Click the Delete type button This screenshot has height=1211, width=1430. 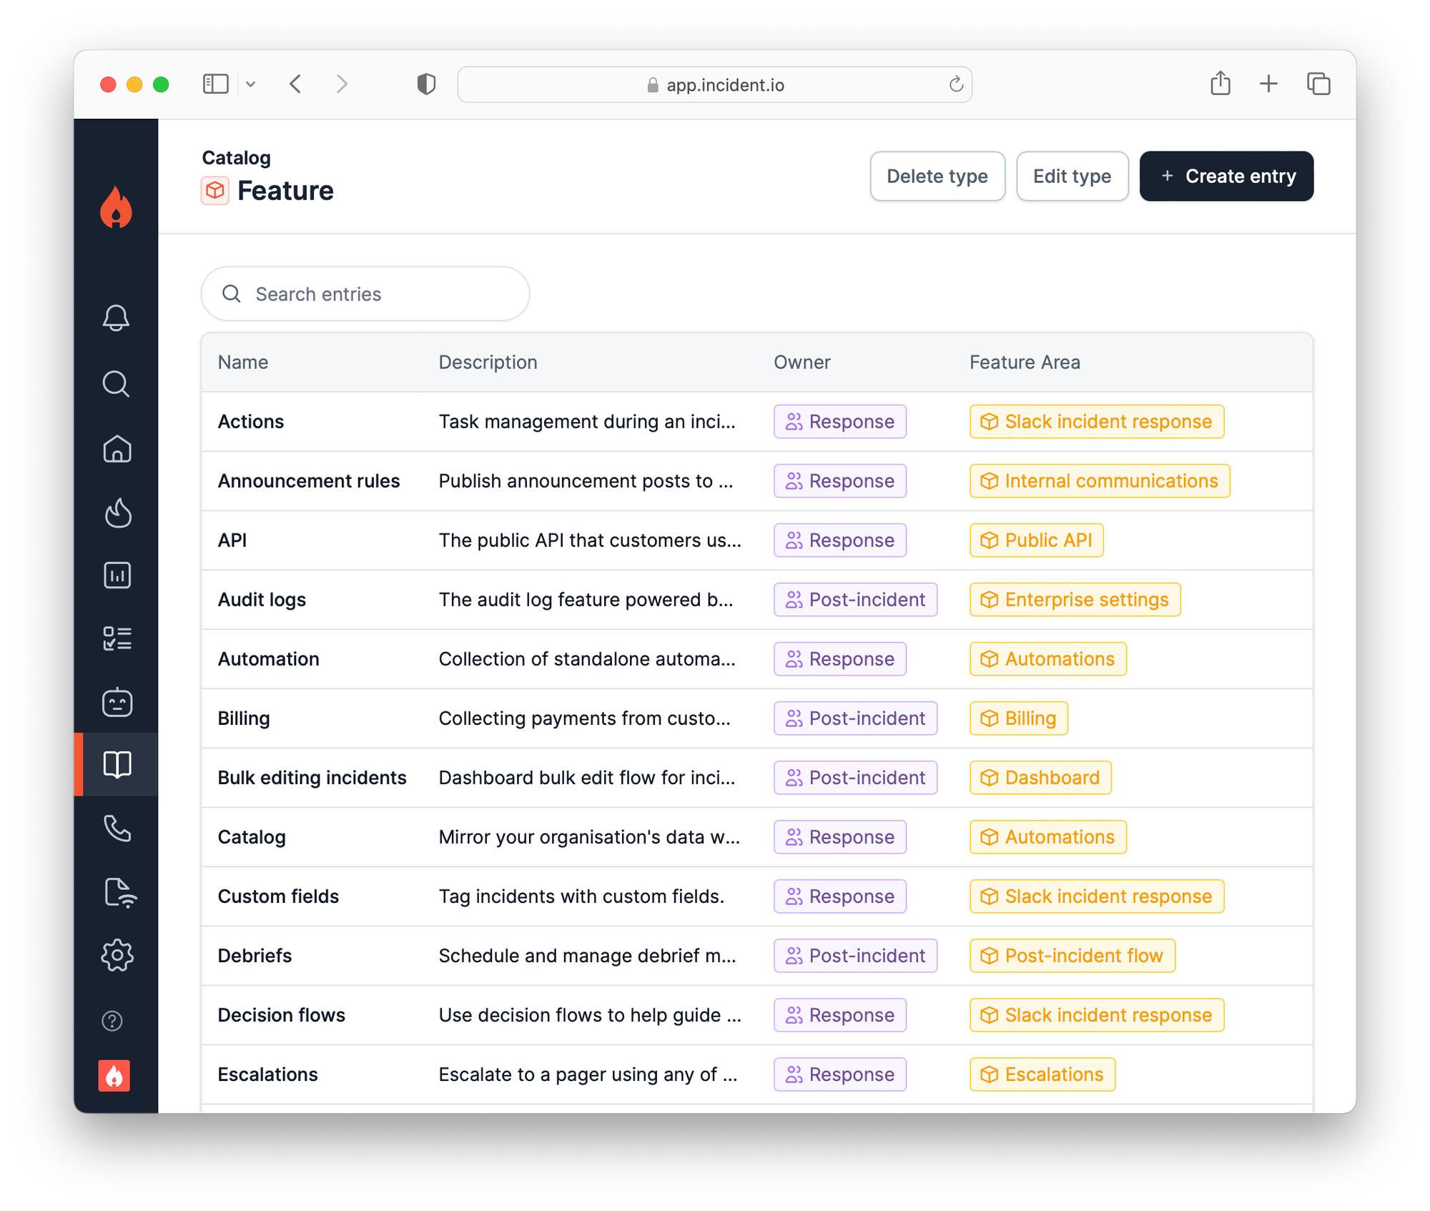937,176
